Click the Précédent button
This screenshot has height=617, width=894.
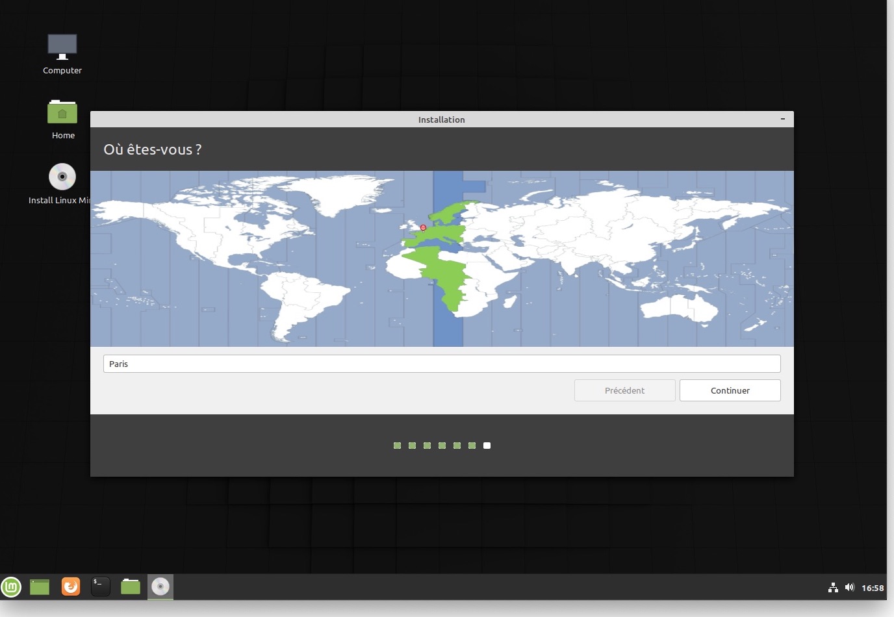click(x=624, y=390)
